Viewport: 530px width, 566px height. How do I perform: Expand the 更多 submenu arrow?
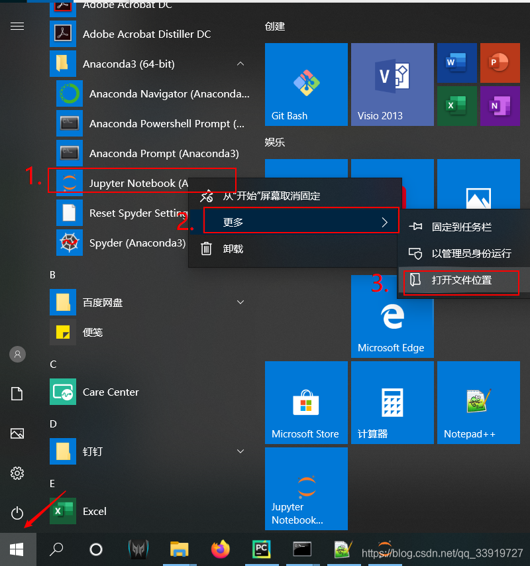pos(385,223)
